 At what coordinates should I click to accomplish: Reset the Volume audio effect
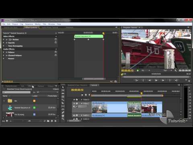[56, 52]
